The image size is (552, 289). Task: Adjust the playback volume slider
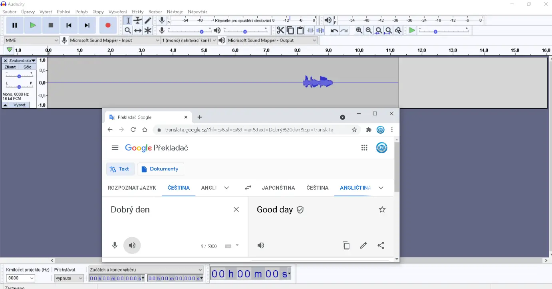[245, 30]
